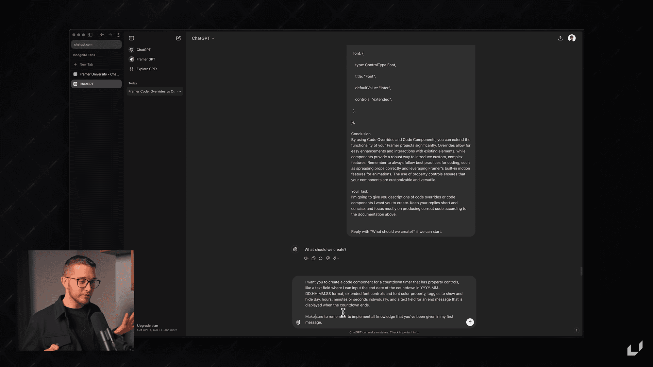This screenshot has width=653, height=367.
Task: Toggle the browser sidebar panel icon
Action: [90, 35]
